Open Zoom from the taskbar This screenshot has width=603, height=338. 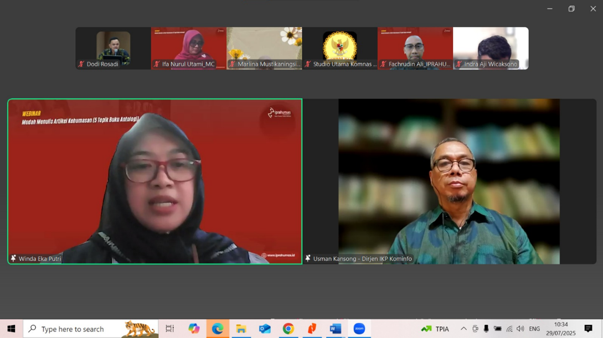point(359,329)
